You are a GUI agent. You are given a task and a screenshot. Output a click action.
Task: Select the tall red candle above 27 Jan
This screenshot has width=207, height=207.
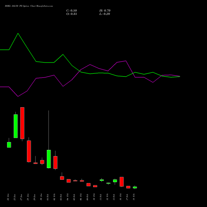pyautogui.click(x=22, y=123)
